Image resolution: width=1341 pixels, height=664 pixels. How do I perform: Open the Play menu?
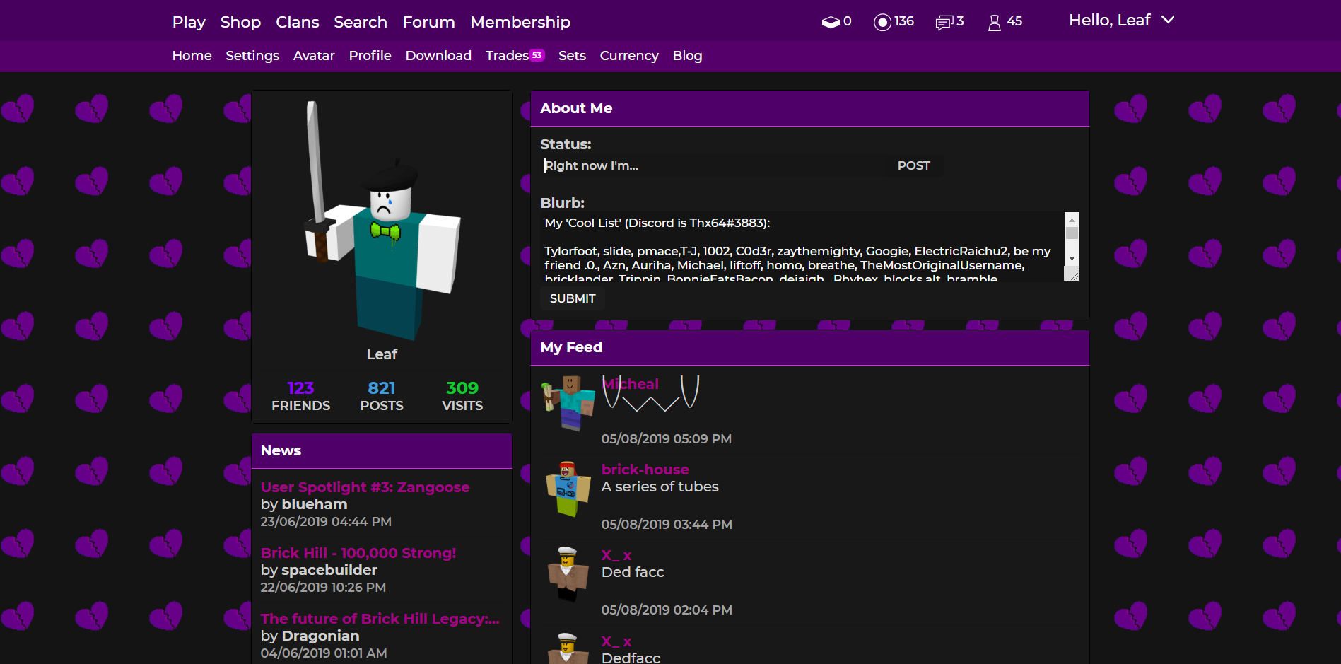tap(189, 22)
